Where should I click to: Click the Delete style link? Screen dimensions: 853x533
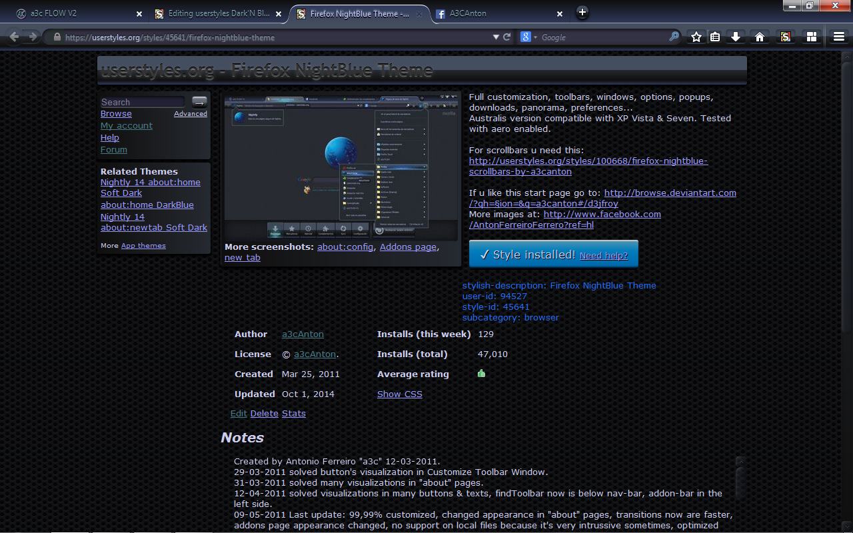coord(264,414)
